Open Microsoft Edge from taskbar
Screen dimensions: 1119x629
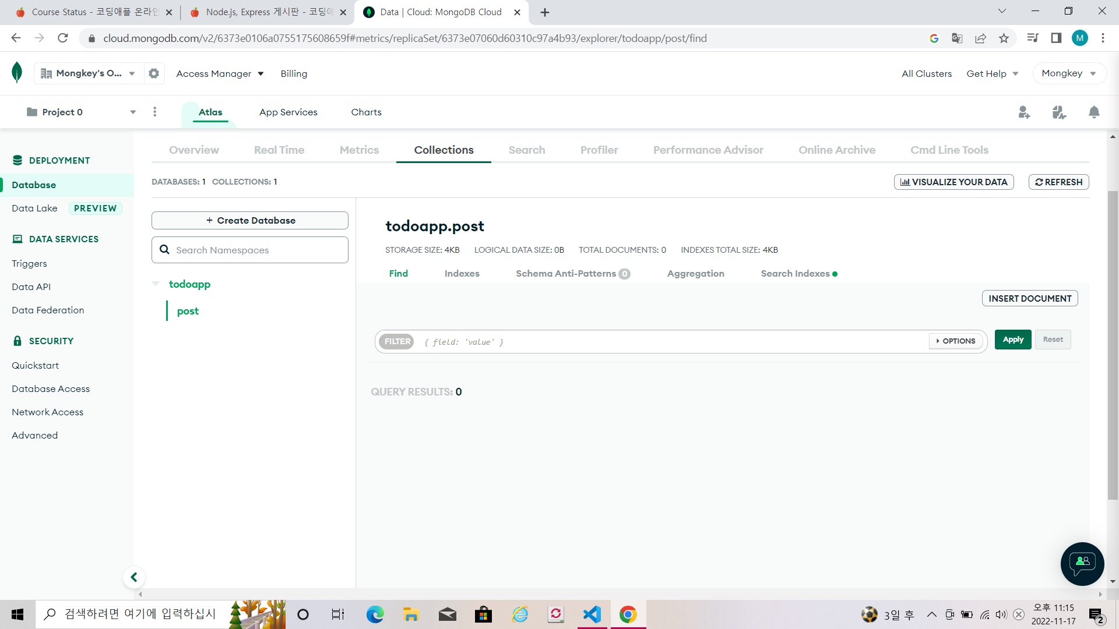point(375,614)
